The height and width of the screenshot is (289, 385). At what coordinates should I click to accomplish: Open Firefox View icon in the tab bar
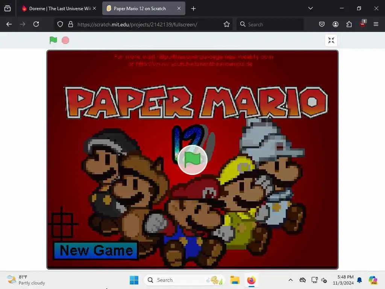(8, 9)
